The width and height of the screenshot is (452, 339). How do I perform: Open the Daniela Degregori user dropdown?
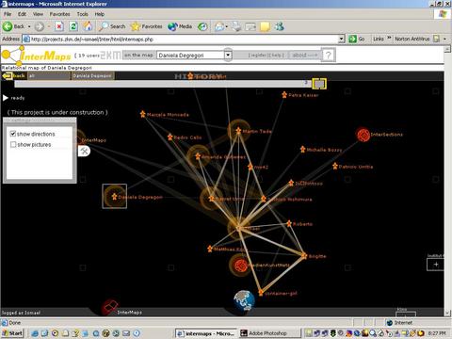tap(228, 56)
